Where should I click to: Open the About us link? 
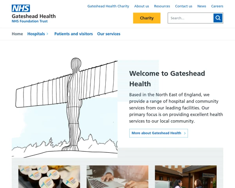pyautogui.click(x=142, y=6)
